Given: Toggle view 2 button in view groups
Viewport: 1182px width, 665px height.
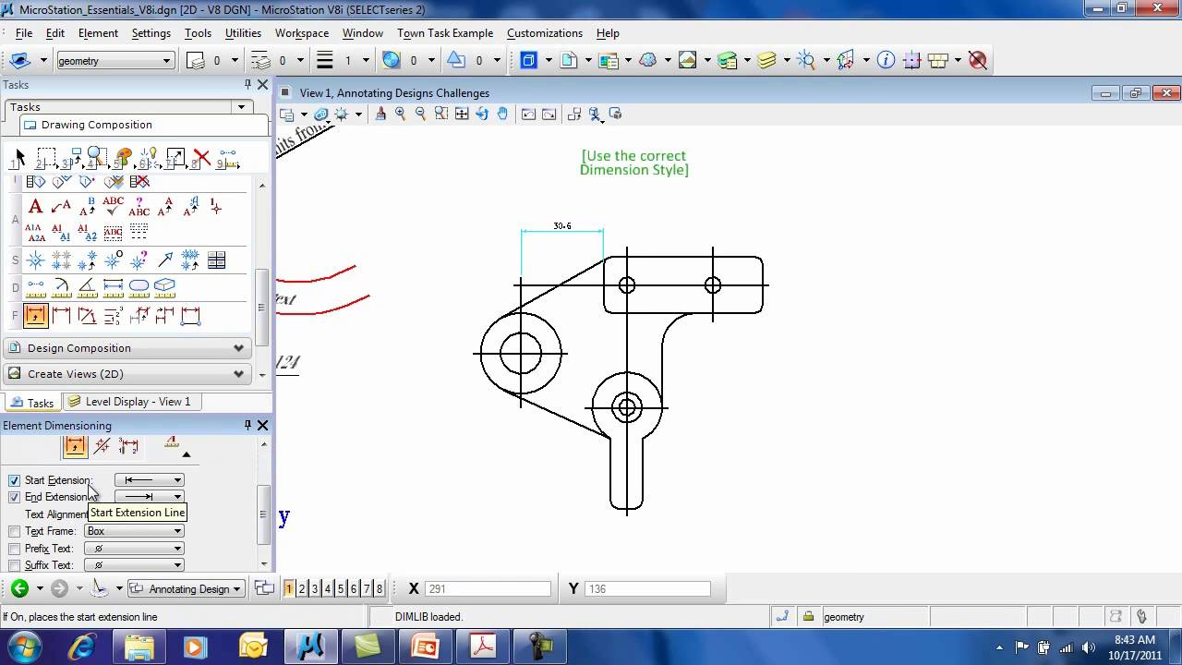Looking at the screenshot, I should [x=302, y=588].
